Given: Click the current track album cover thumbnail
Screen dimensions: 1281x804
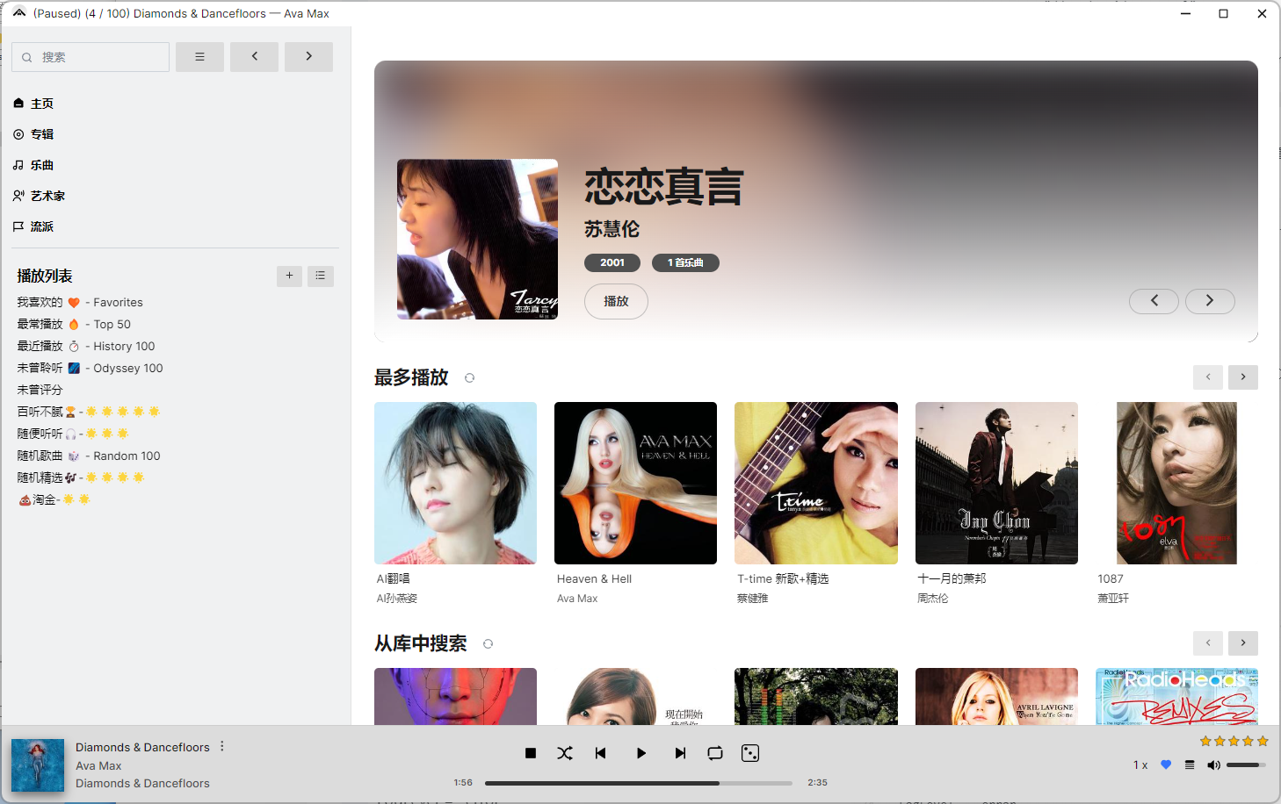Looking at the screenshot, I should (x=38, y=765).
